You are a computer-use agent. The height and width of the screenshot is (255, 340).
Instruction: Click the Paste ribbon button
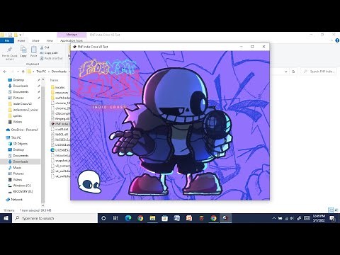34,52
